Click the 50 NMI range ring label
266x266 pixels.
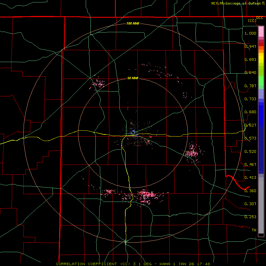click(133, 78)
